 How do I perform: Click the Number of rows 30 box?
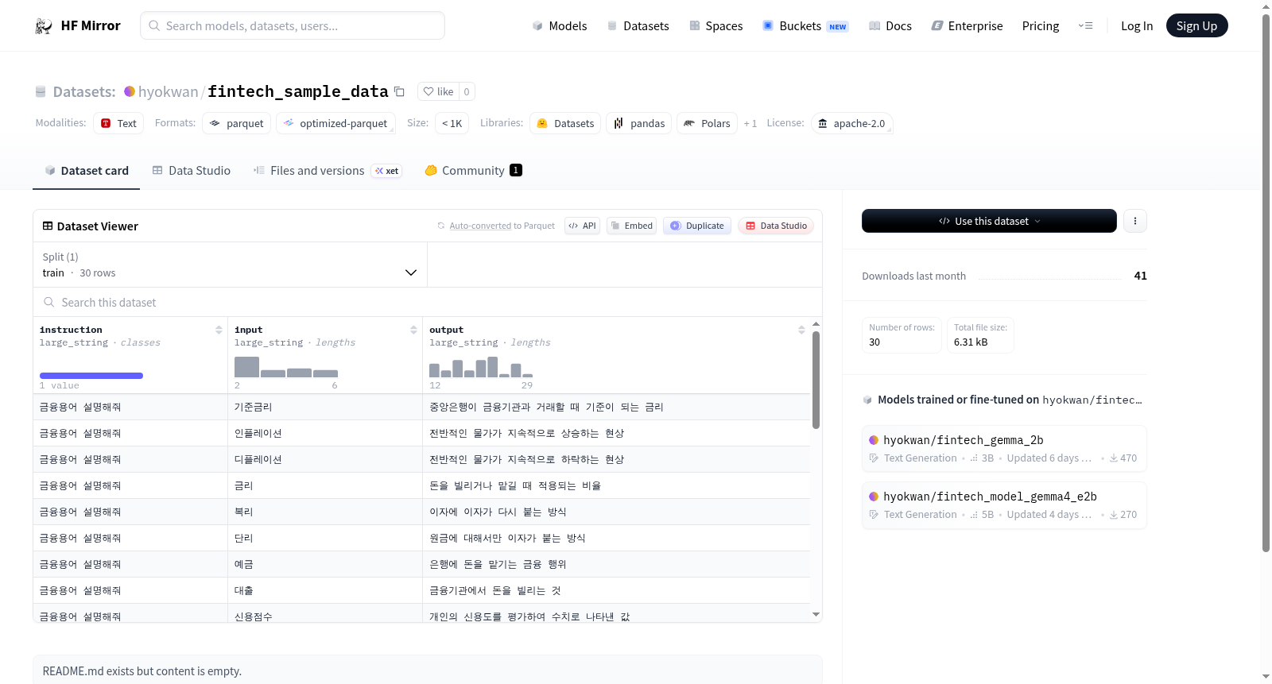pos(902,334)
